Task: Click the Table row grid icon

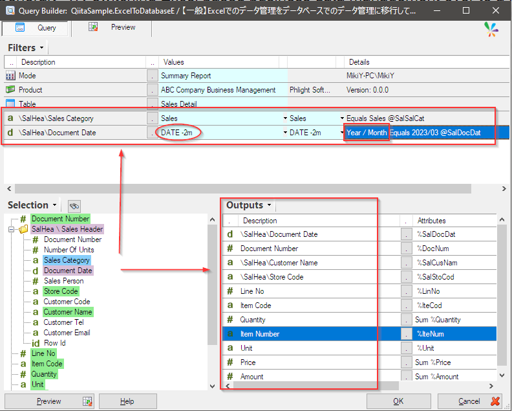Action: [x=10, y=104]
